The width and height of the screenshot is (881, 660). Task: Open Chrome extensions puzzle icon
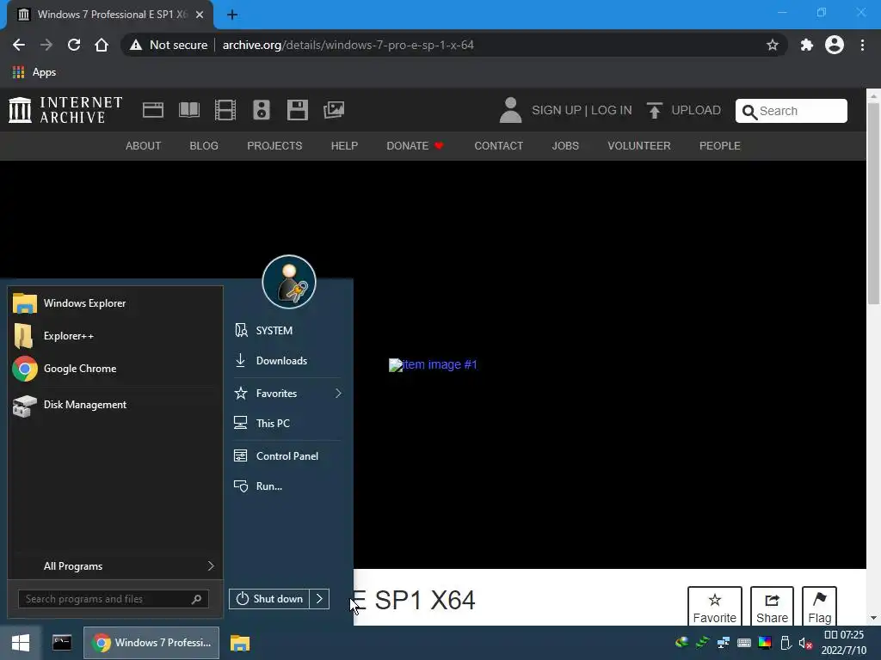tap(807, 45)
